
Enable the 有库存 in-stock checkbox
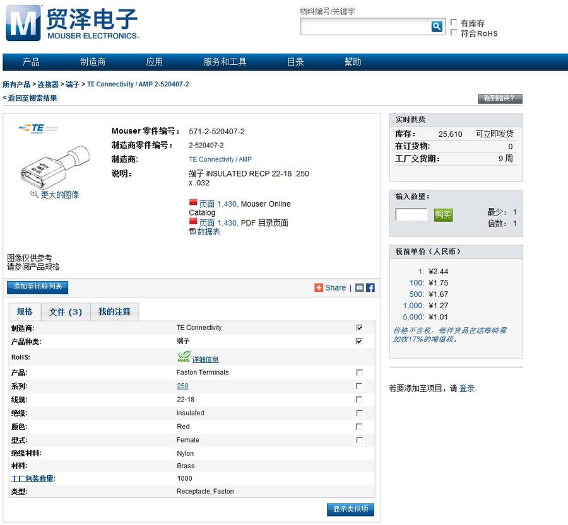point(454,23)
